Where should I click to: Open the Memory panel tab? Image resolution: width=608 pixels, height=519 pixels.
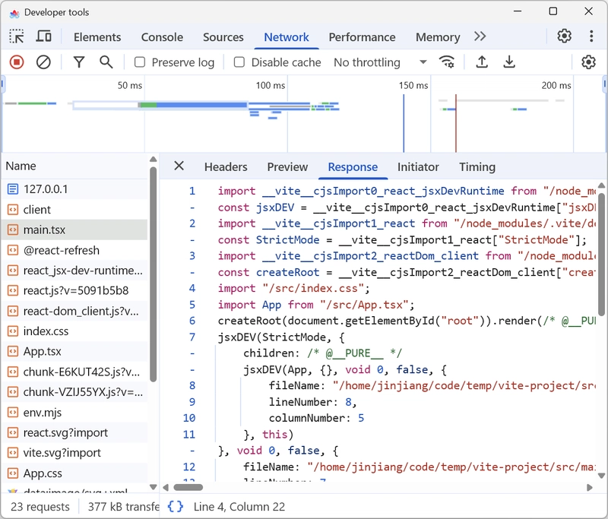[438, 36]
